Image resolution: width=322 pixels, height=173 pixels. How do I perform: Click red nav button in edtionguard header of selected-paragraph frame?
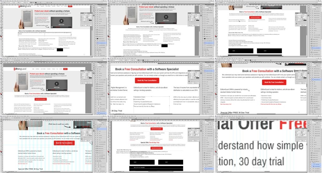(x=70, y=6)
